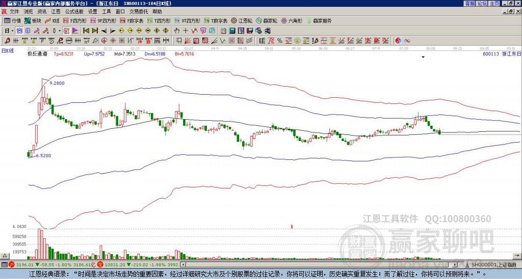The height and width of the screenshot is (279, 522).
Task: Jump to first bar with green skip-back icon
Action: 86,31
